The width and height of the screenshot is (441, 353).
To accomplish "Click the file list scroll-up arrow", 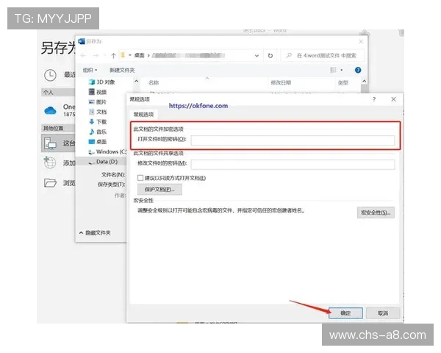I will [365, 81].
